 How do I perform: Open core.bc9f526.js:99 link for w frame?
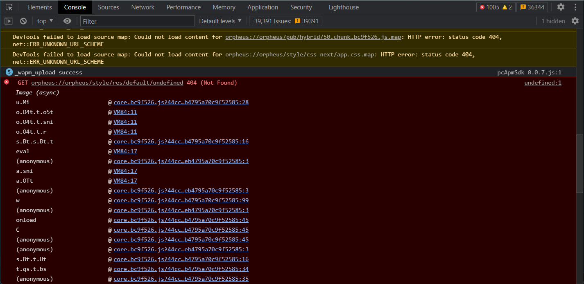[x=181, y=200]
